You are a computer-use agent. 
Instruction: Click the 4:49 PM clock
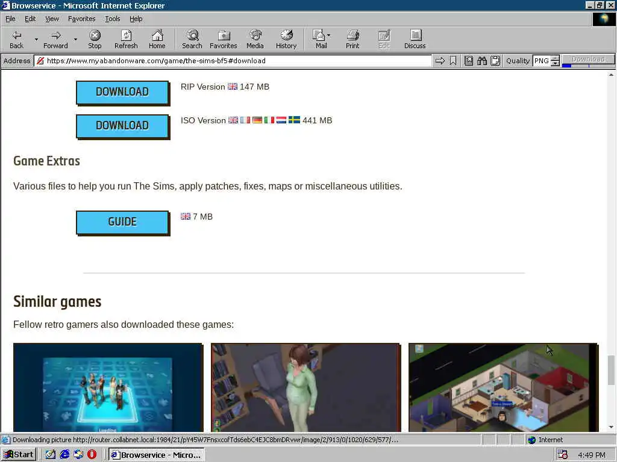coord(592,455)
